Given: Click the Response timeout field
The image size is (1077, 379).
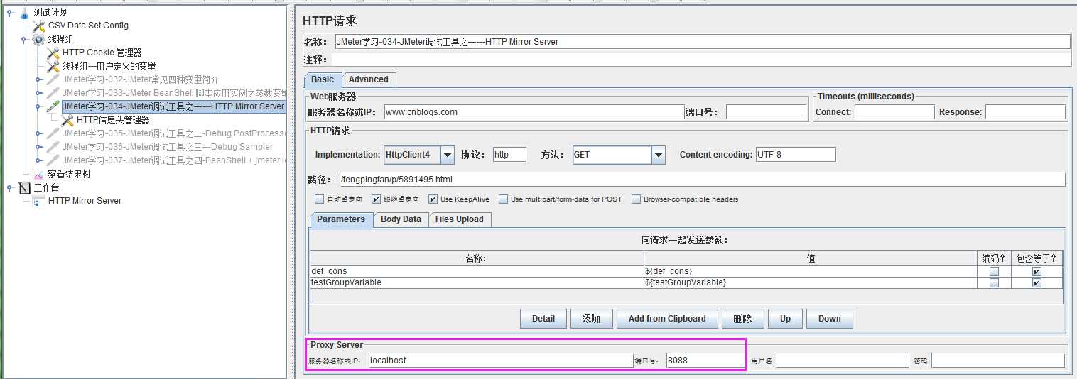Looking at the screenshot, I should pos(1025,111).
